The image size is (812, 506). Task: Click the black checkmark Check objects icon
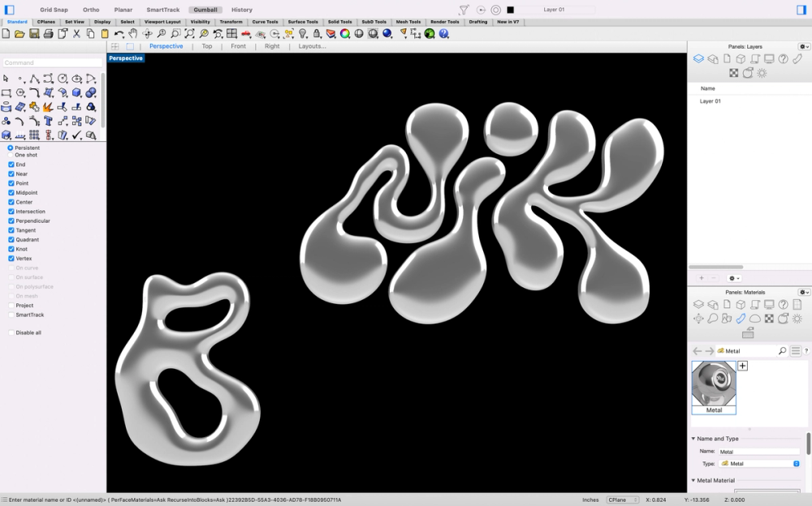[76, 135]
